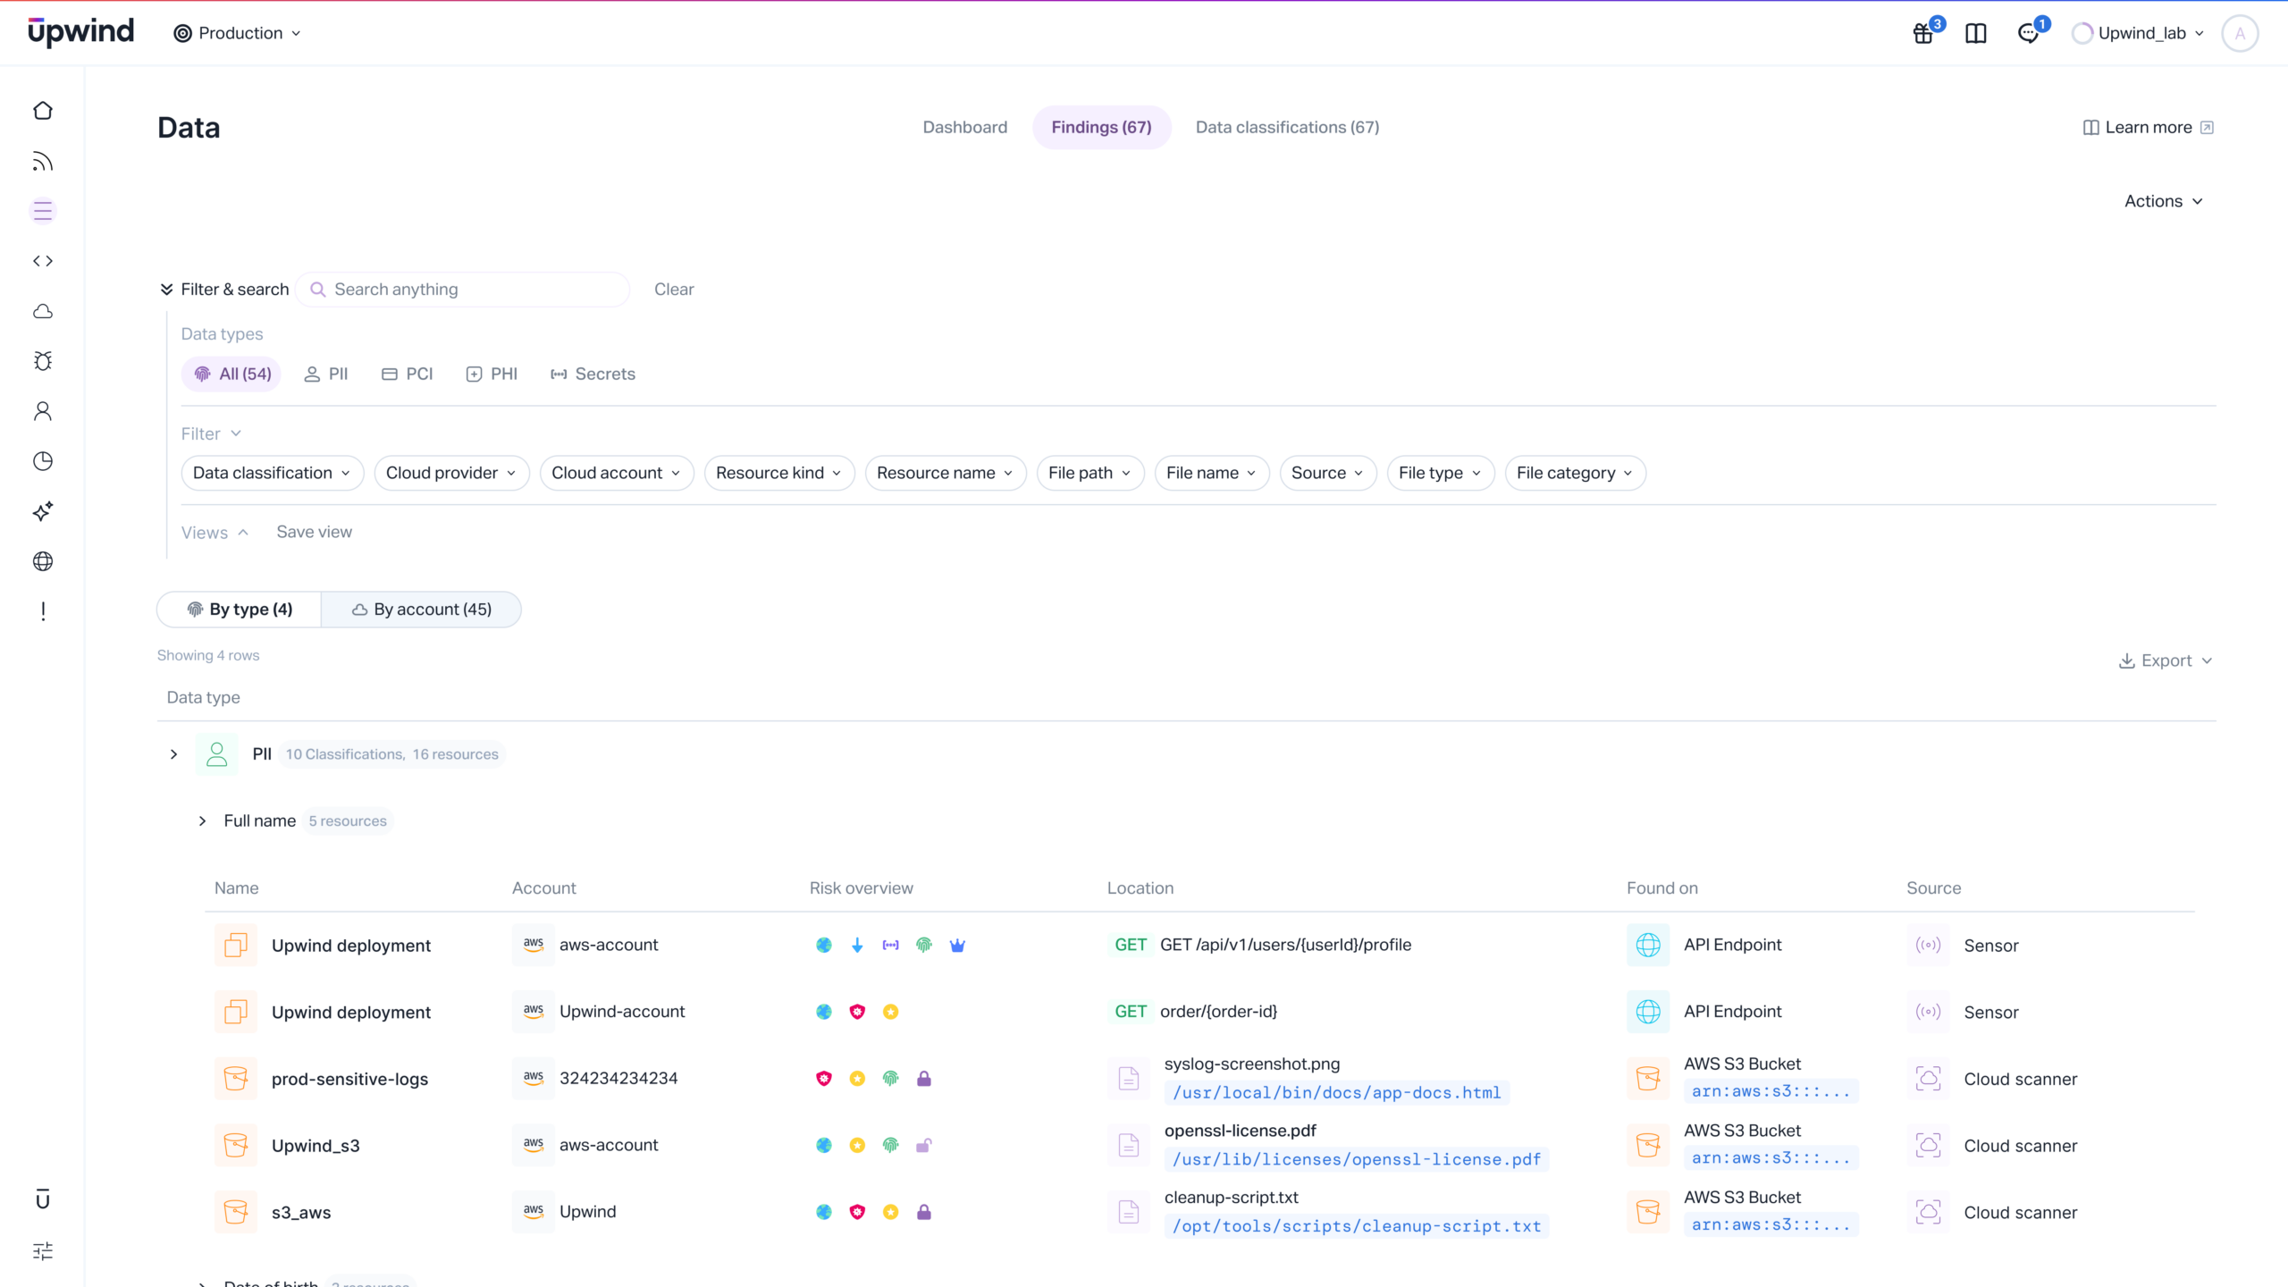Viewport: 2288px width, 1287px height.
Task: Switch to the Dashboard tab
Action: pyautogui.click(x=964, y=128)
